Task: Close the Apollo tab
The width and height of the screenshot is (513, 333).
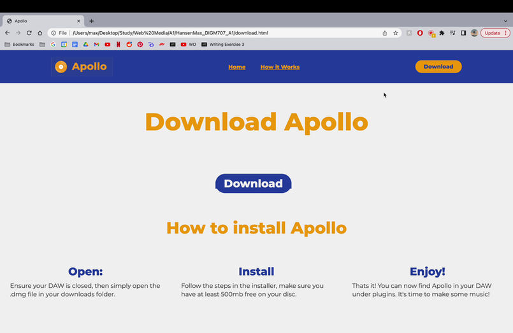Action: (78, 21)
